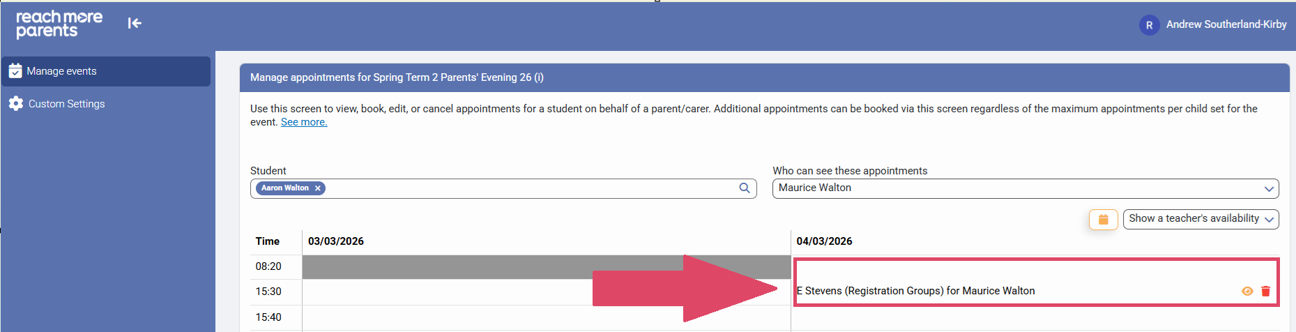Click the Manage events calendar icon
The height and width of the screenshot is (332, 1296).
coord(15,71)
